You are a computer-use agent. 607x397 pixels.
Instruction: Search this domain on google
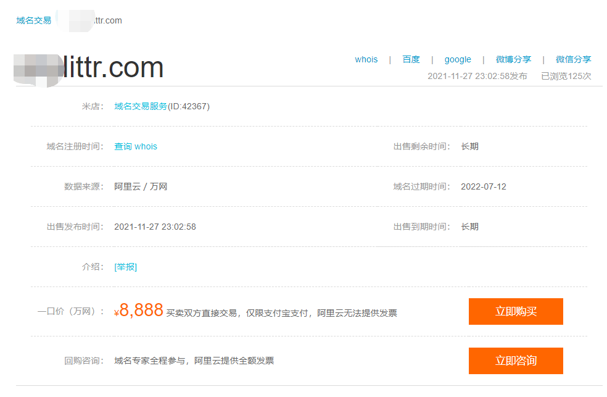[x=458, y=59]
